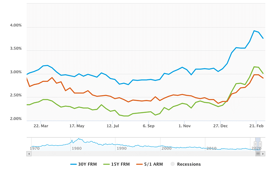This screenshot has height=171, width=275.
Task: Click the scrollbar thumb grip in the navigator
Action: pyautogui.click(x=258, y=154)
